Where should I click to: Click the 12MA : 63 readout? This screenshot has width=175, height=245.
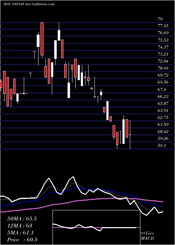coord(20,226)
